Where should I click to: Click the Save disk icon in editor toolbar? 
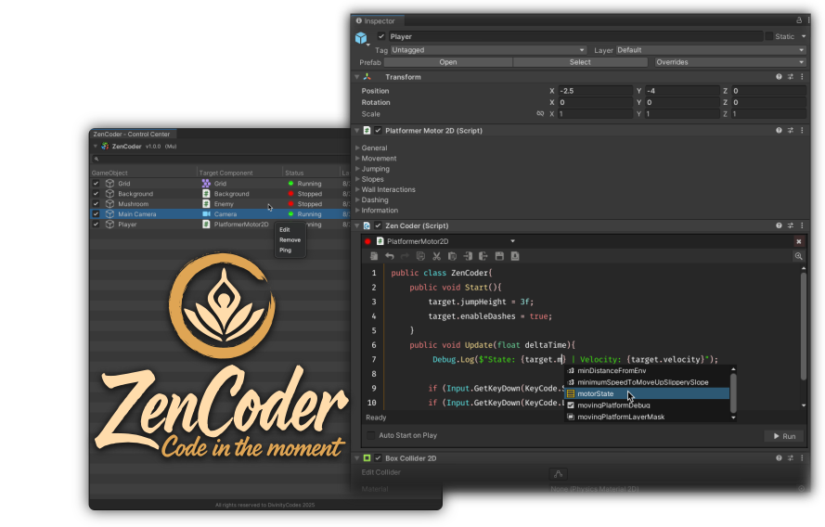click(499, 256)
